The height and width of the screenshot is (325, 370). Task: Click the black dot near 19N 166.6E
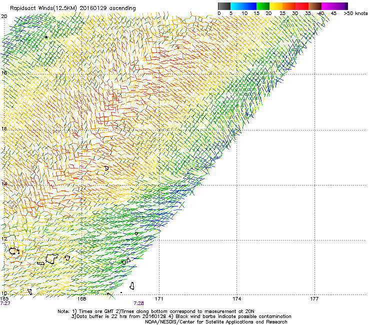pyautogui.click(x=46, y=37)
